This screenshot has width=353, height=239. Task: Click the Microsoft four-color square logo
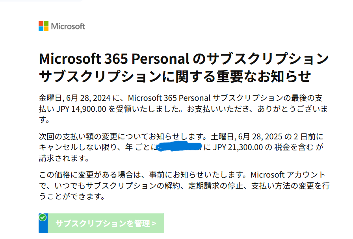tap(43, 26)
